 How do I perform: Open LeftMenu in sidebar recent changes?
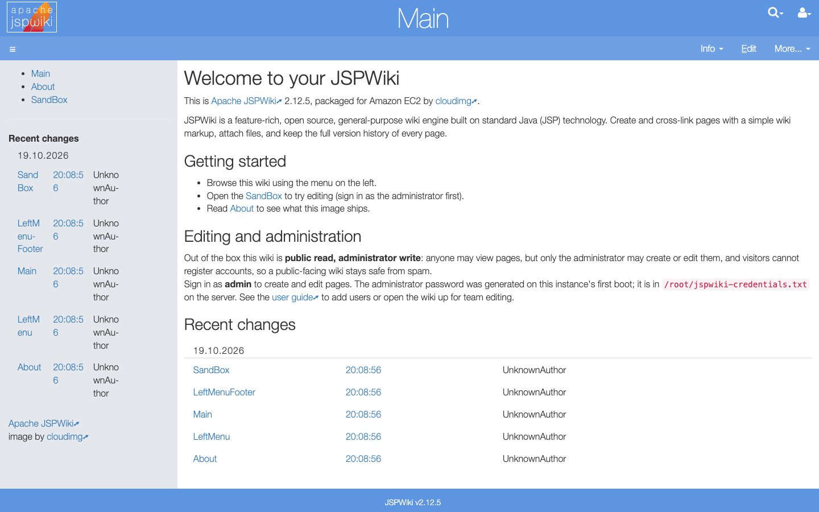click(x=28, y=326)
